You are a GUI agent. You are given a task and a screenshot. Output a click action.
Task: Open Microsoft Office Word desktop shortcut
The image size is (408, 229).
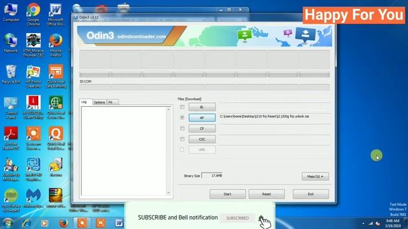pos(55,14)
